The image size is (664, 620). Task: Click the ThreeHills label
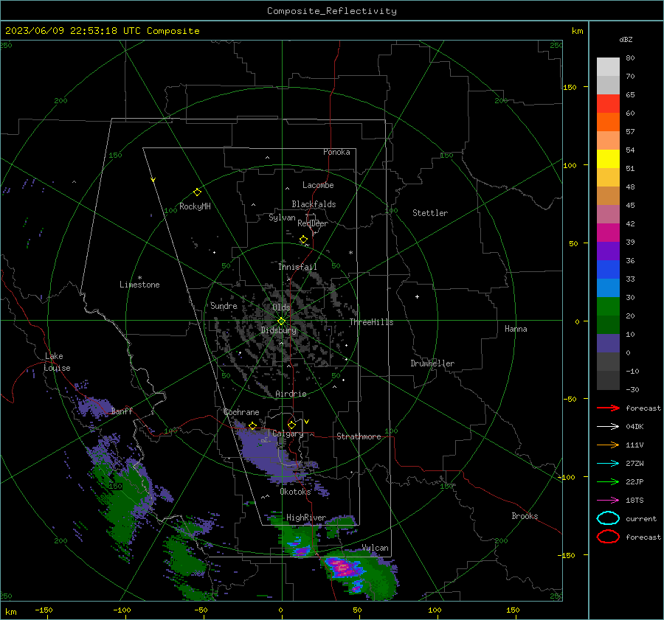(x=371, y=322)
